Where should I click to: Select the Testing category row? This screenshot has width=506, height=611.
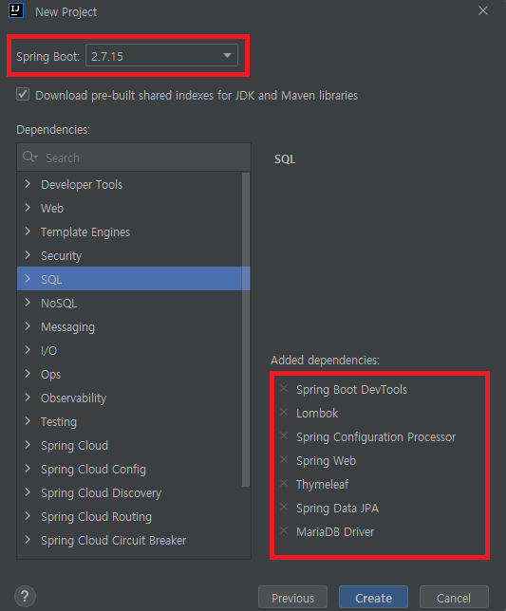pyautogui.click(x=129, y=421)
